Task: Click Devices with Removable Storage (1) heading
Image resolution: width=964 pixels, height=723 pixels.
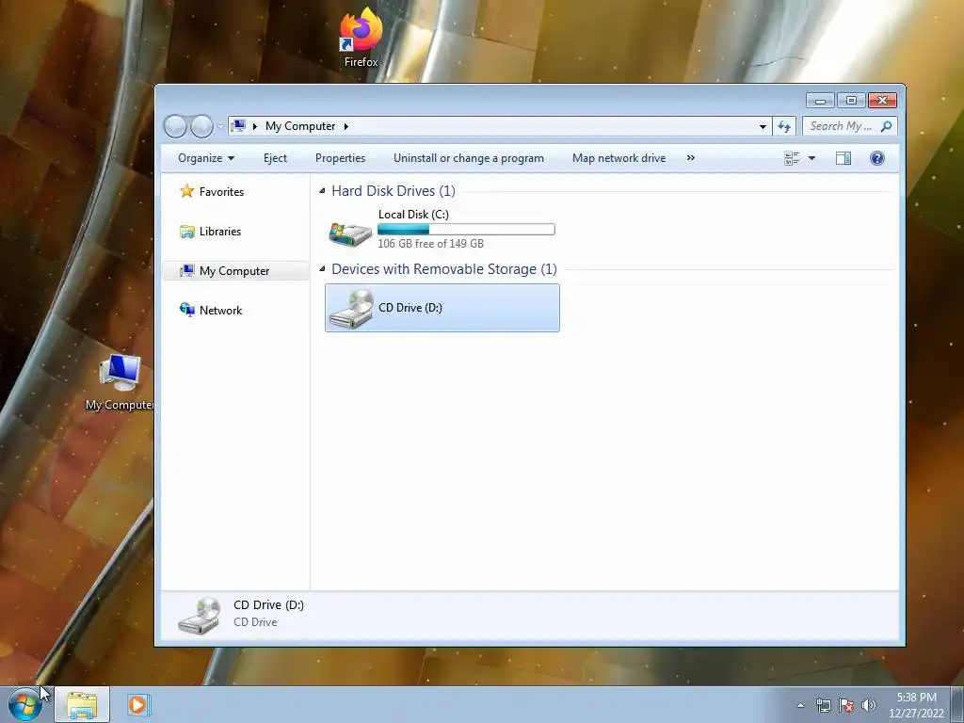Action: (444, 269)
